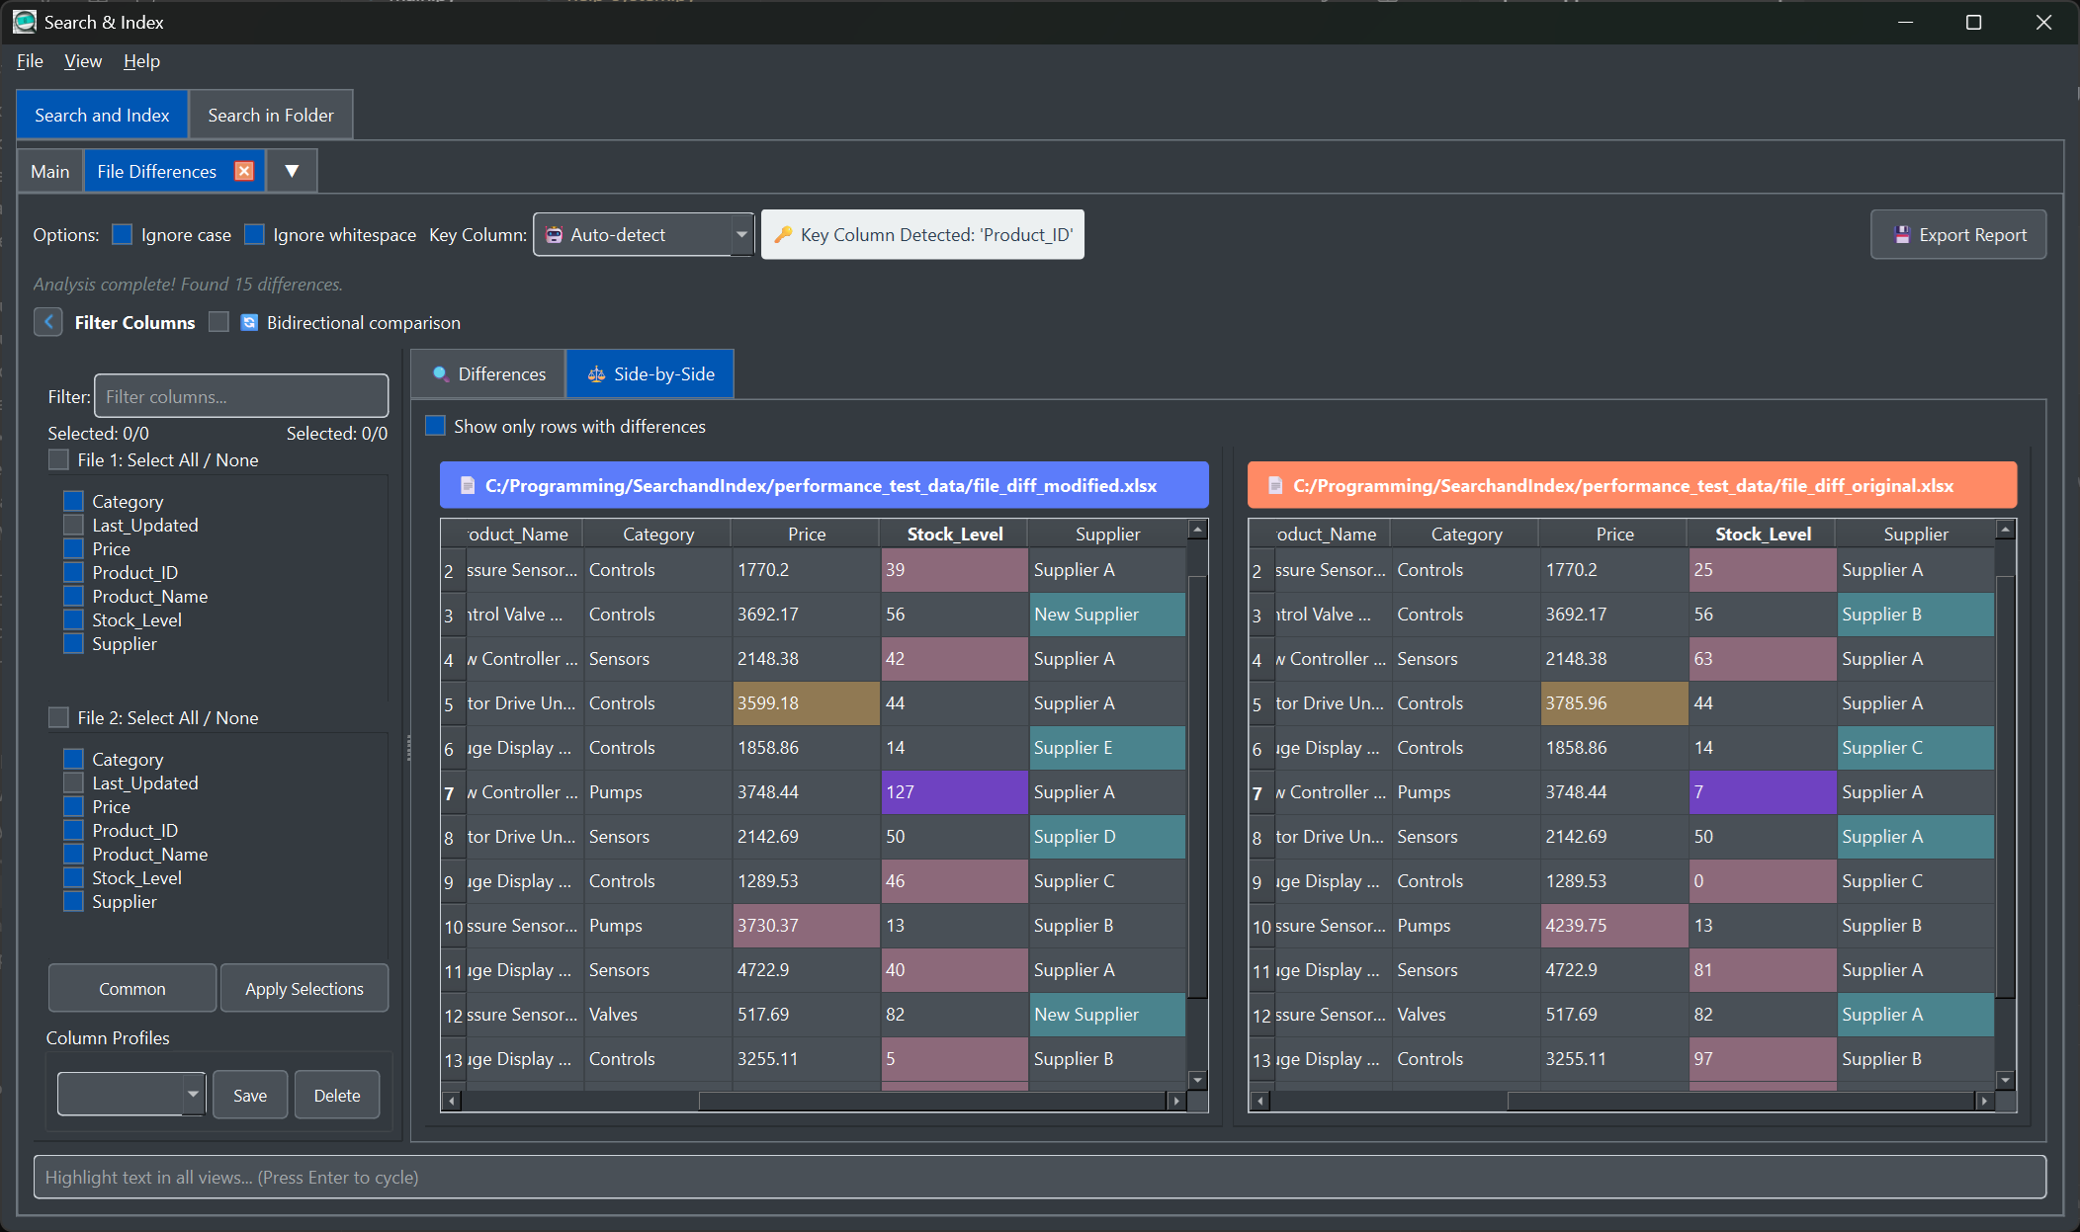Enable the Ignore case checkbox
The height and width of the screenshot is (1232, 2080).
[123, 234]
